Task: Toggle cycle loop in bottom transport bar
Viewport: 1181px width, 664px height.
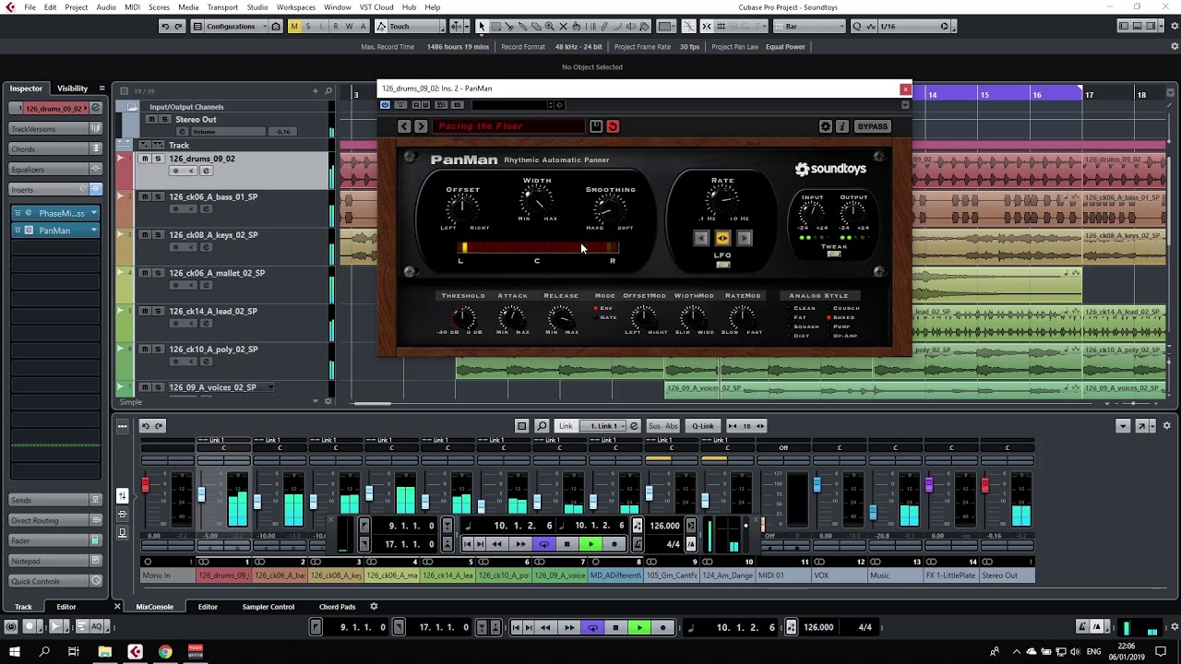Action: (x=592, y=627)
